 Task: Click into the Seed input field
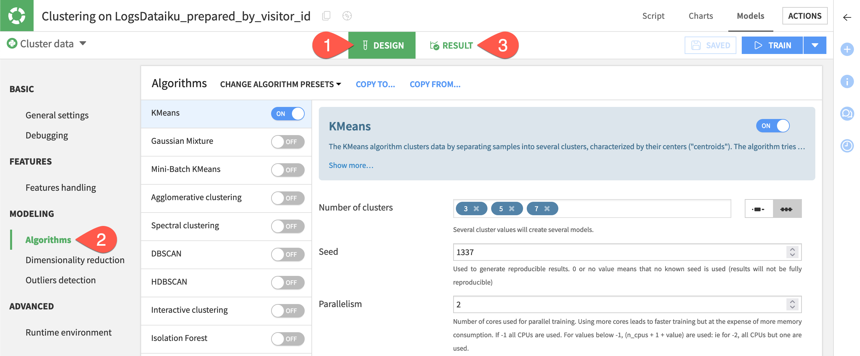(618, 252)
